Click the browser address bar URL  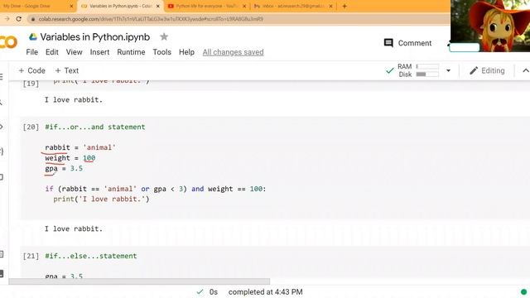tap(151, 19)
